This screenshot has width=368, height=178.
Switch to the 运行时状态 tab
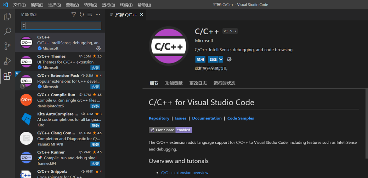point(224,83)
